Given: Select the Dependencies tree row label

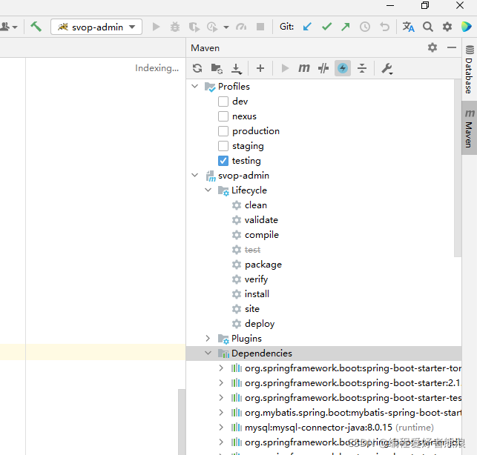Looking at the screenshot, I should pyautogui.click(x=262, y=353).
